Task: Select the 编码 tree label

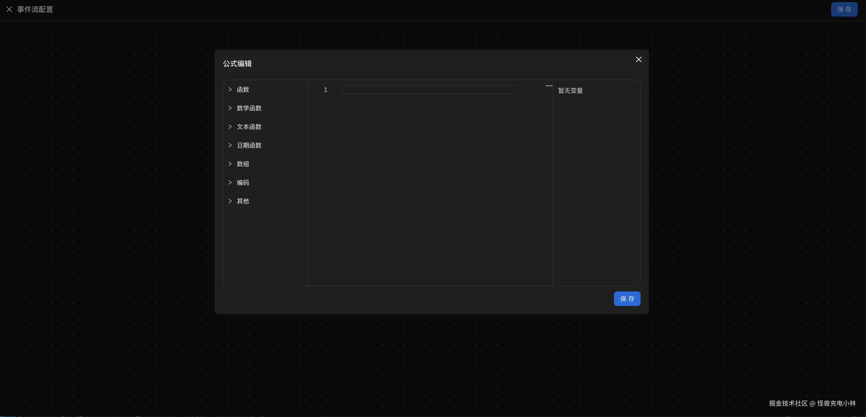Action: tap(243, 182)
